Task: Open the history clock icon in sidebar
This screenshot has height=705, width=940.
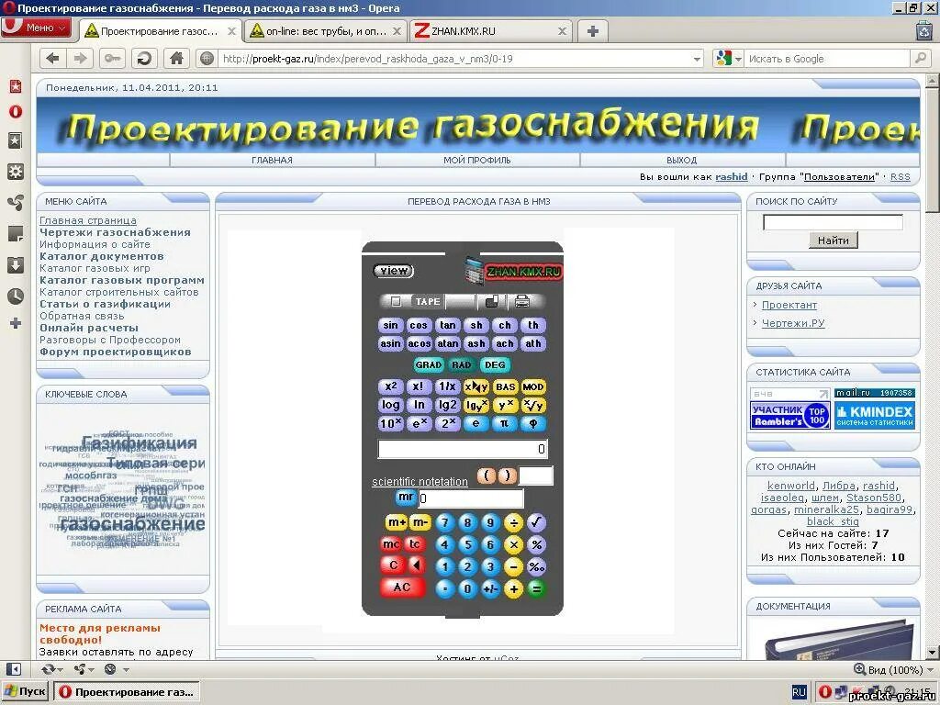Action: [x=14, y=296]
